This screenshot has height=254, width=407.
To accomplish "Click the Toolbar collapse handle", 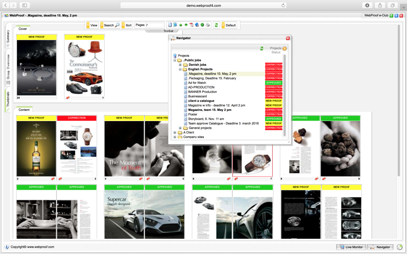I will point(164,31).
